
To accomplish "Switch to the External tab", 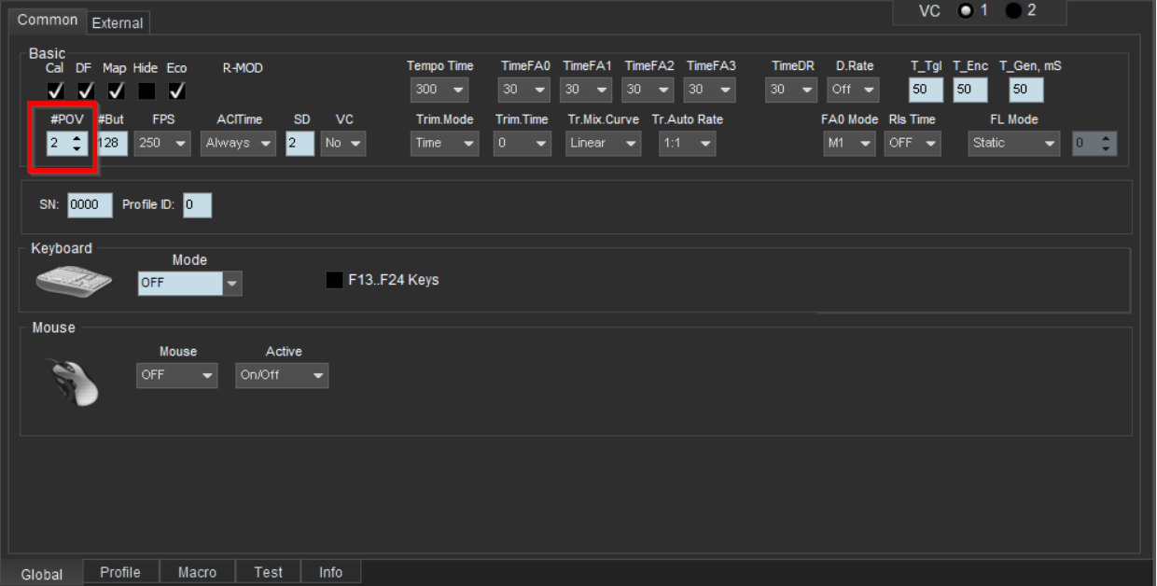I will coord(118,22).
